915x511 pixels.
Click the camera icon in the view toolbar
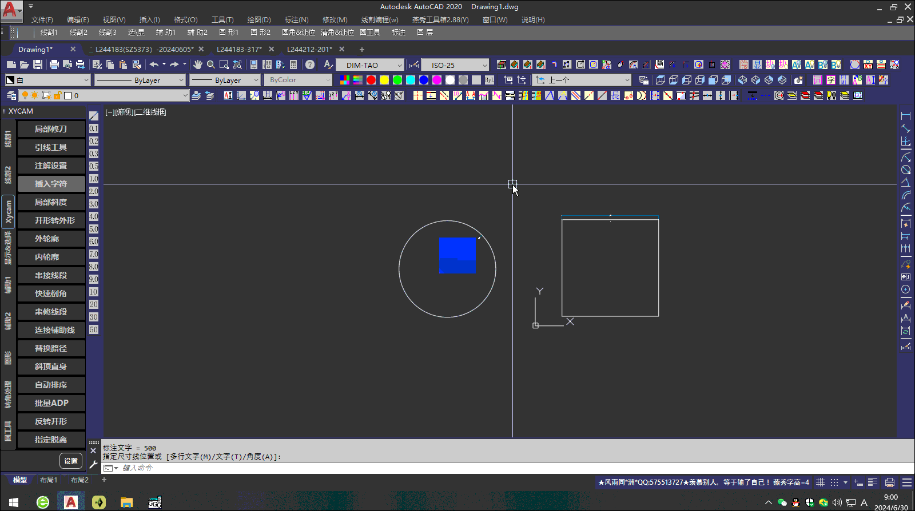click(x=799, y=80)
